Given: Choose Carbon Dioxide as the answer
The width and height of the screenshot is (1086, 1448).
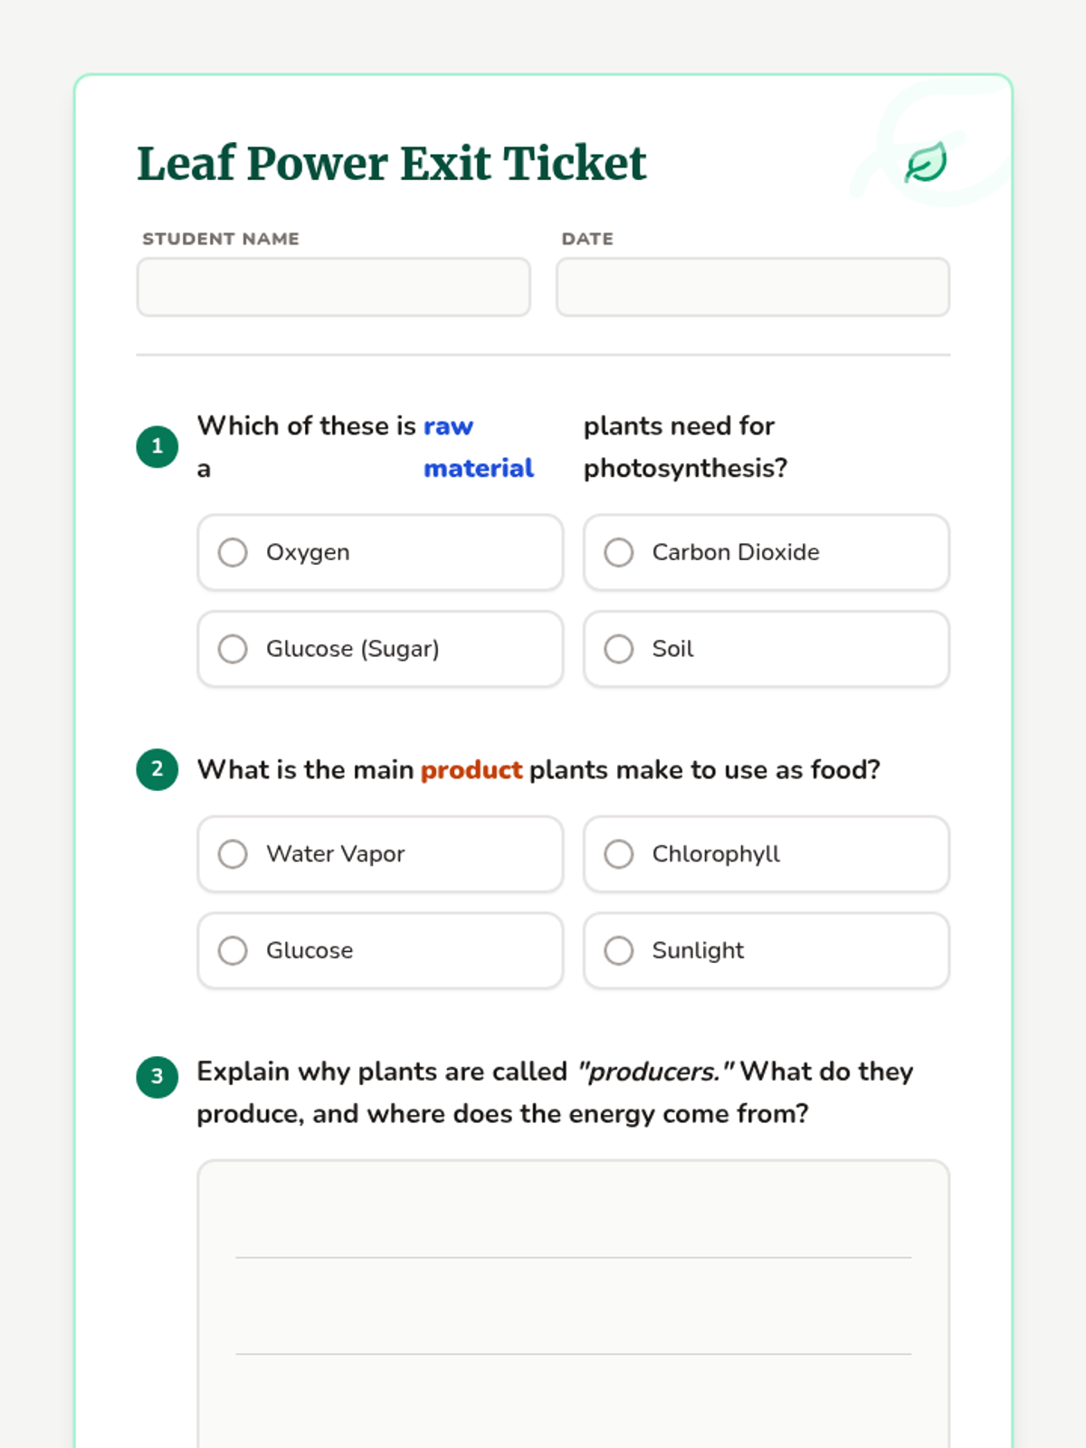Looking at the screenshot, I should (619, 552).
